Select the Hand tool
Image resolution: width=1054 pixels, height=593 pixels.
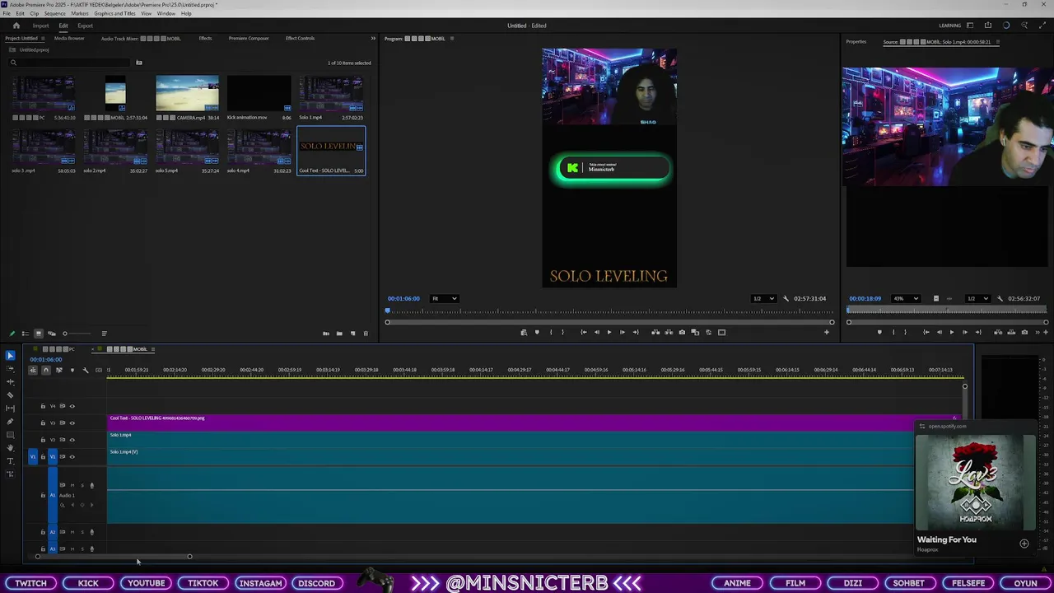(10, 448)
